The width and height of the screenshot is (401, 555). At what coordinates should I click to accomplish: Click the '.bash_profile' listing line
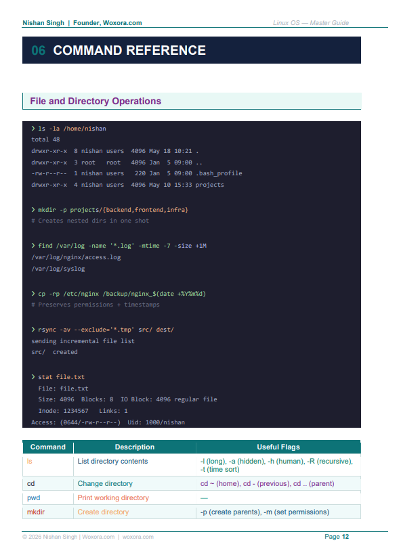(137, 173)
